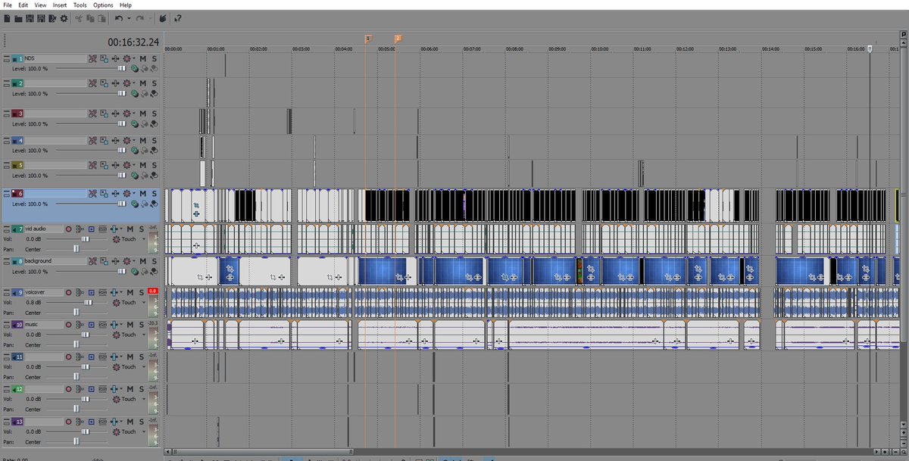Screen dimensions: 909x461
Task: Click music track Pan slider handle
Action: click(76, 344)
